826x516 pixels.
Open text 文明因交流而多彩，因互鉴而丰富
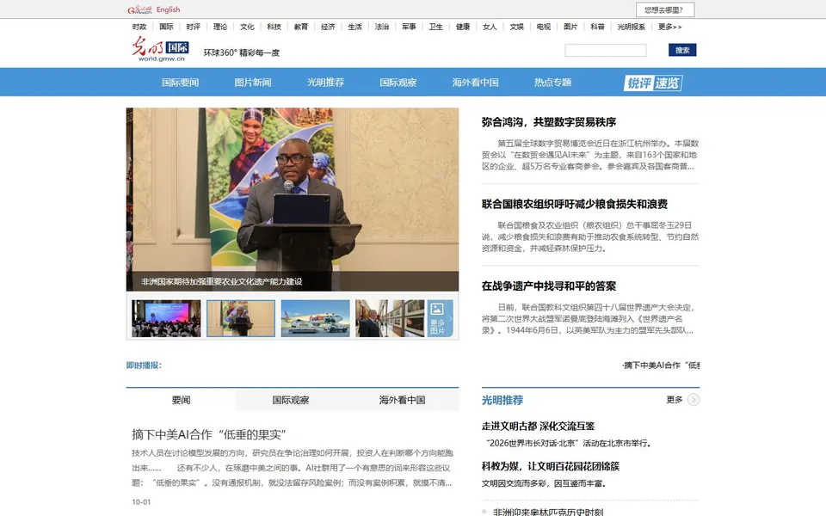click(544, 483)
